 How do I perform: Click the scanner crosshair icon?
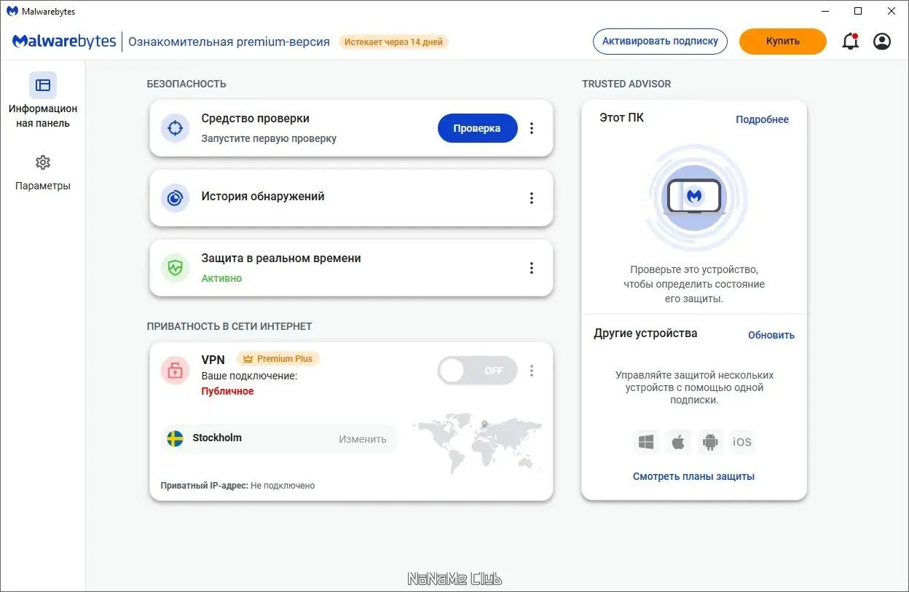pyautogui.click(x=175, y=128)
